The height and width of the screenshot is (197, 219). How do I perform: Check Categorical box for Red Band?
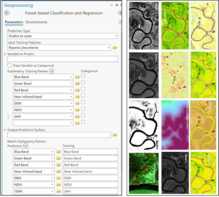click(x=83, y=89)
